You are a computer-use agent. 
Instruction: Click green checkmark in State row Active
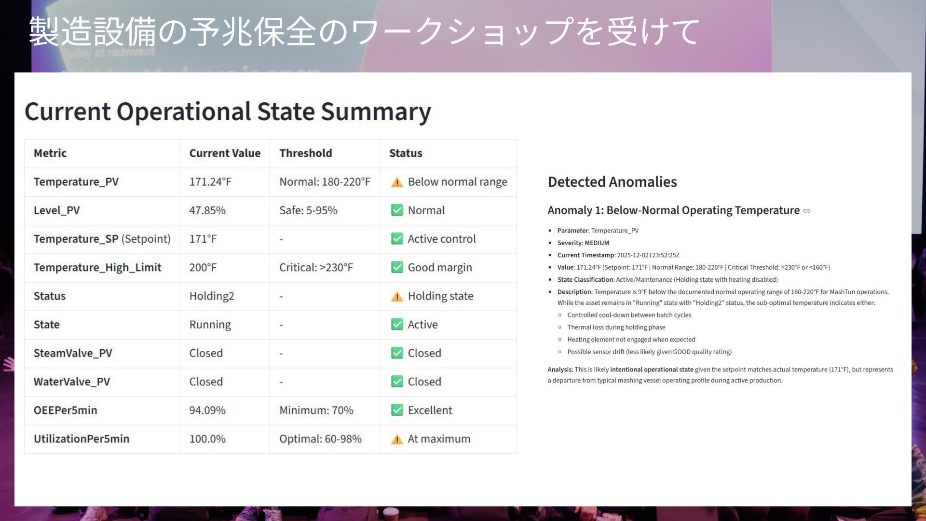pos(397,325)
